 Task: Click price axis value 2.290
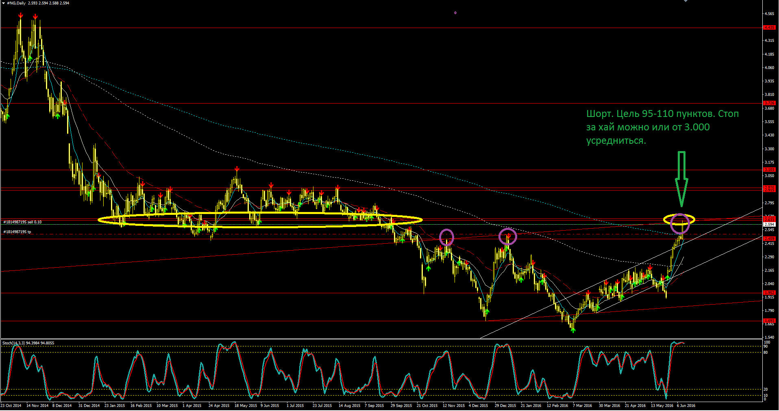coord(769,257)
